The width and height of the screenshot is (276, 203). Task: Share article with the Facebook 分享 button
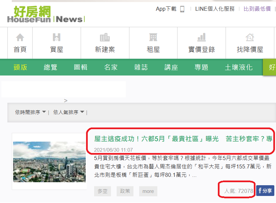tap(265, 191)
